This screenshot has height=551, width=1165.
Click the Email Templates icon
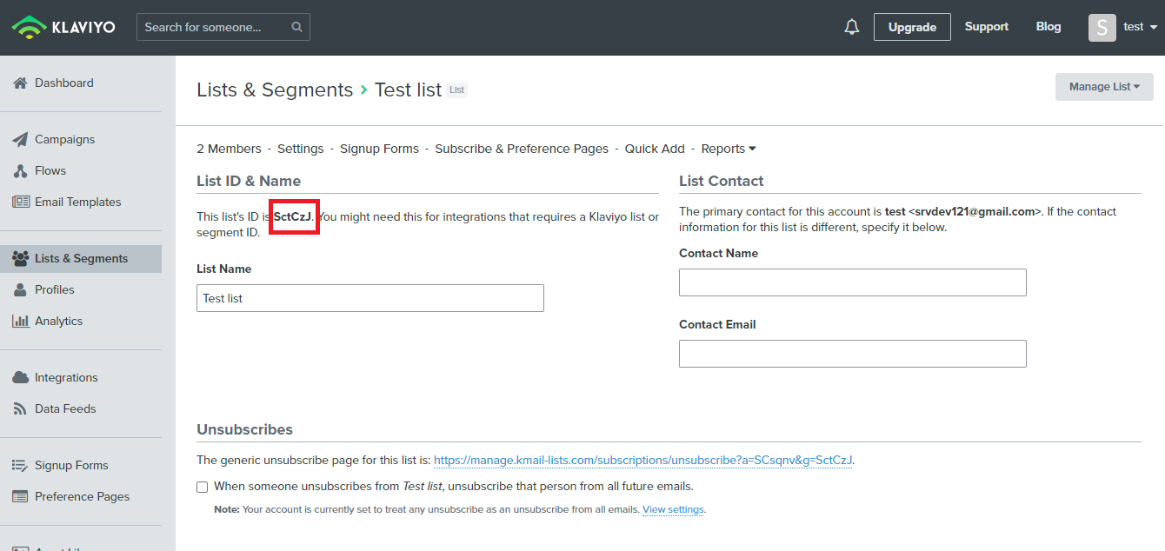pos(21,202)
